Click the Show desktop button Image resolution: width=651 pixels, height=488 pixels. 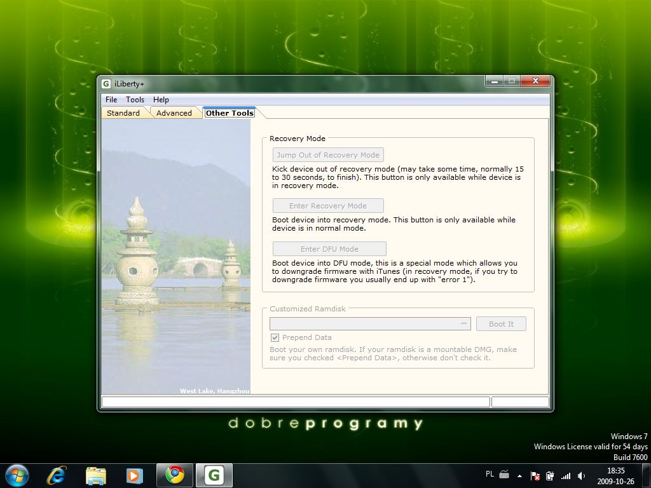(647, 475)
